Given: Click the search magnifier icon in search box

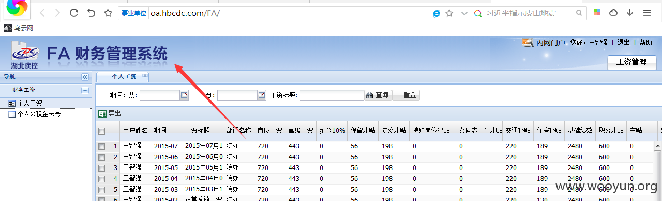Looking at the screenshot, I should (579, 13).
